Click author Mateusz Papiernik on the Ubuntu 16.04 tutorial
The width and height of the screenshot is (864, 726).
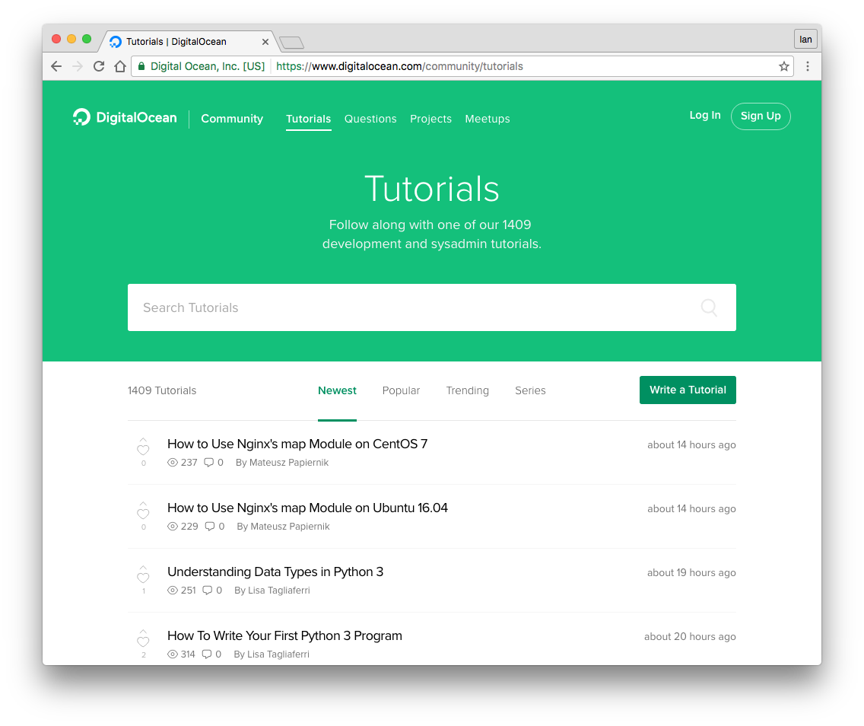(x=290, y=527)
